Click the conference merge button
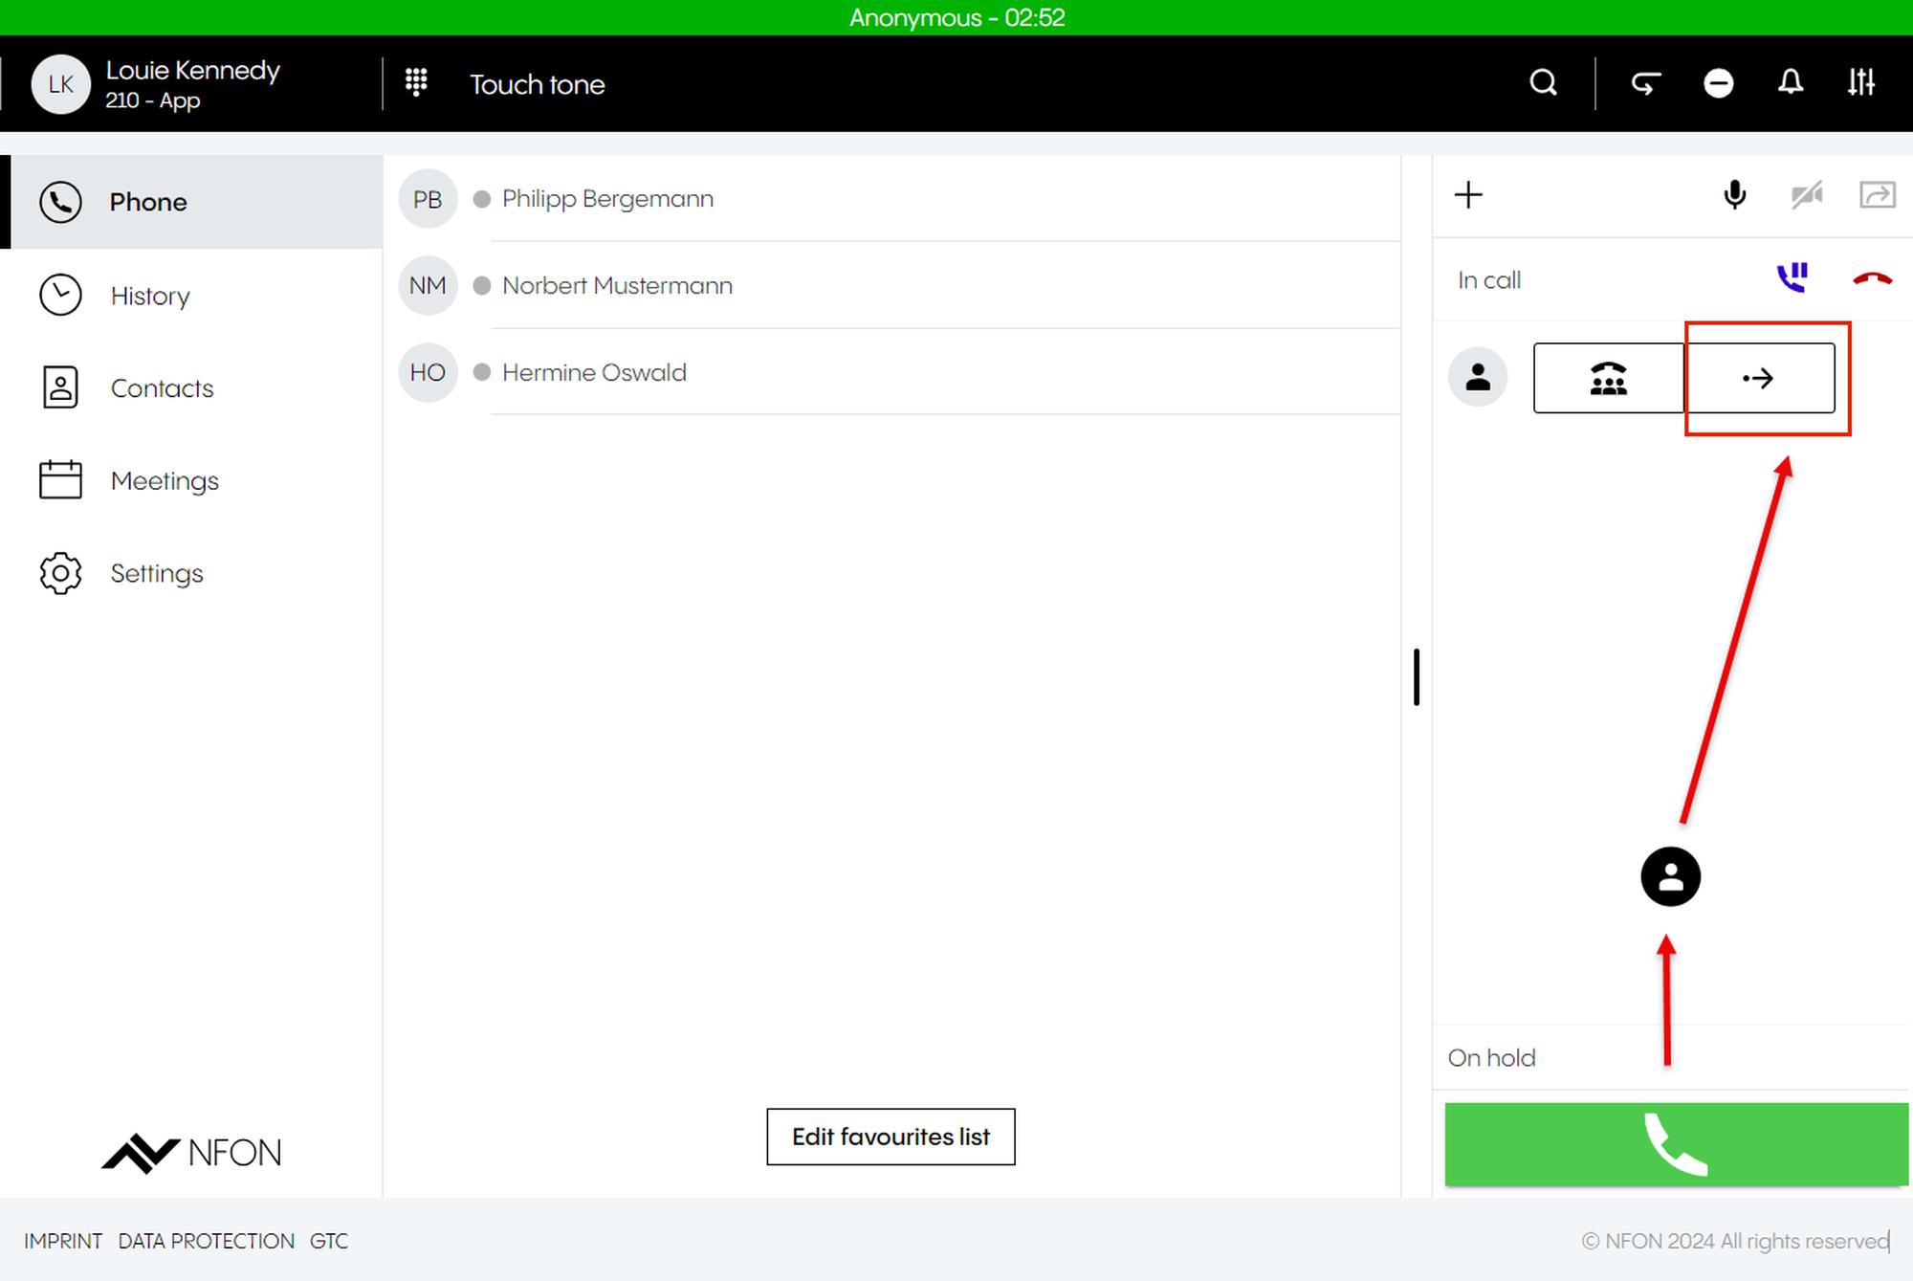 coord(1608,378)
